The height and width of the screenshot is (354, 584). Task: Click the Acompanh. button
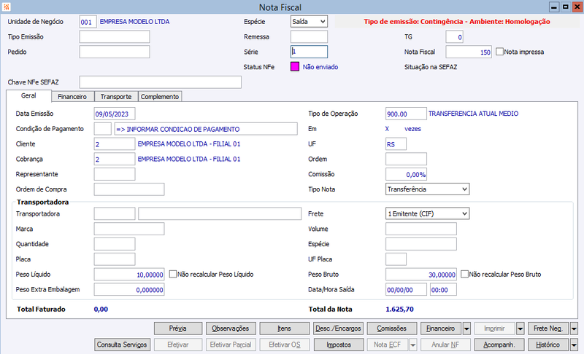[x=499, y=345]
